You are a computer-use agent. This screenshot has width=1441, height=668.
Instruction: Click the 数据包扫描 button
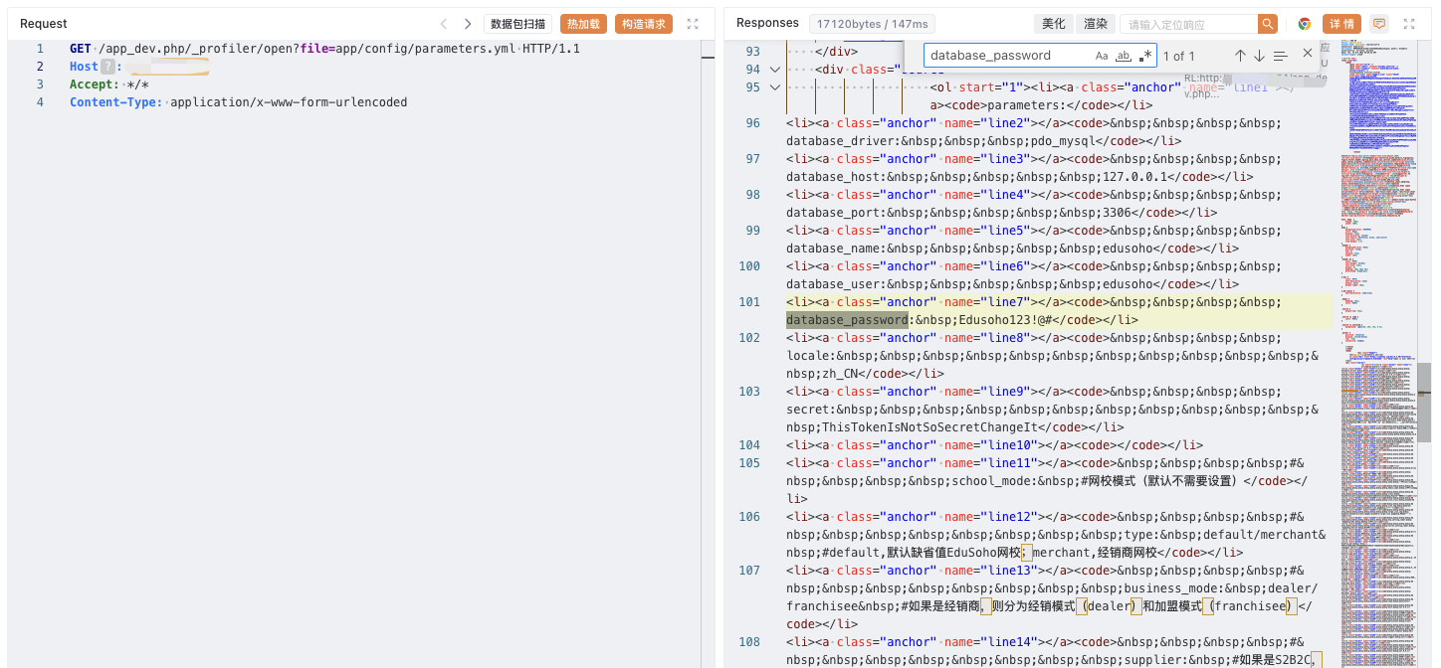tap(517, 24)
